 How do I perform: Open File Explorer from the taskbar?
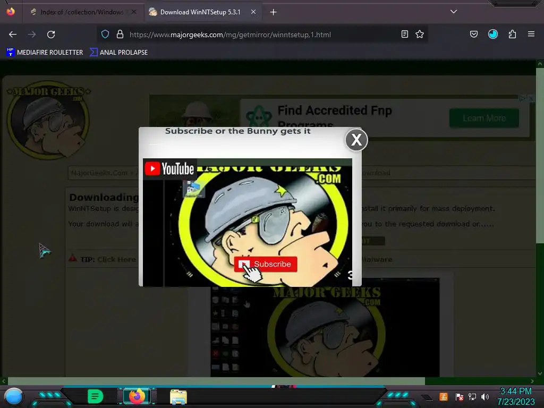click(x=178, y=397)
